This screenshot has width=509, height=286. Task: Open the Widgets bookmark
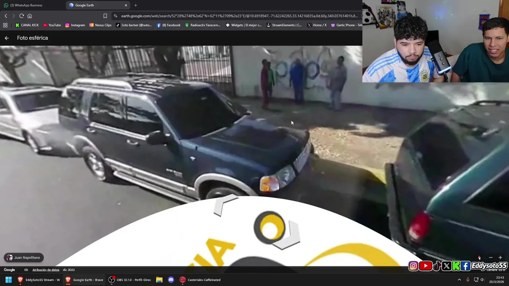(243, 25)
